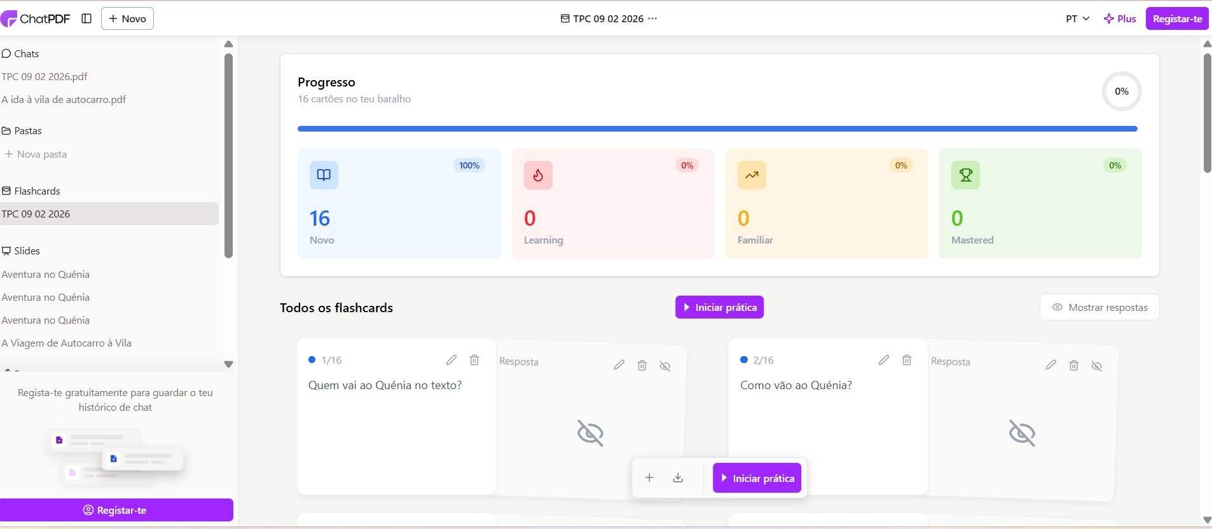Toggle answer visibility icon on card 2/16
Screen dimensions: 1212x529
click(x=1097, y=366)
